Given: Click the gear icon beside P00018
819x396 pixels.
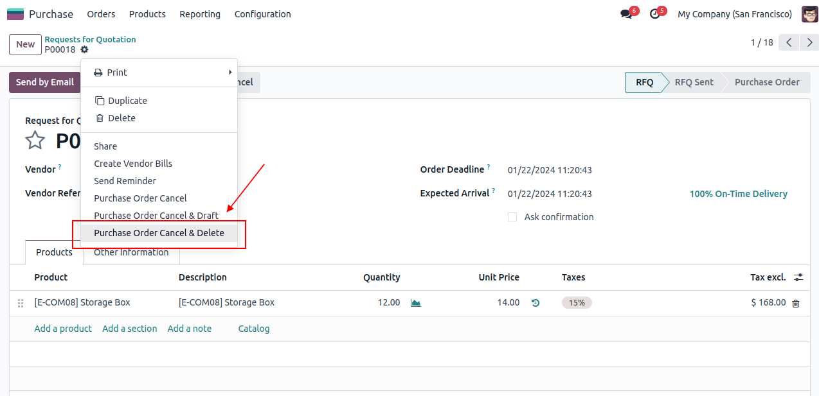Looking at the screenshot, I should point(85,50).
